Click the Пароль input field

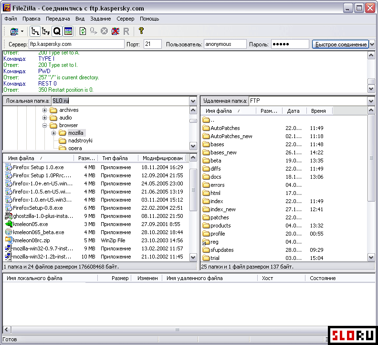(x=290, y=44)
